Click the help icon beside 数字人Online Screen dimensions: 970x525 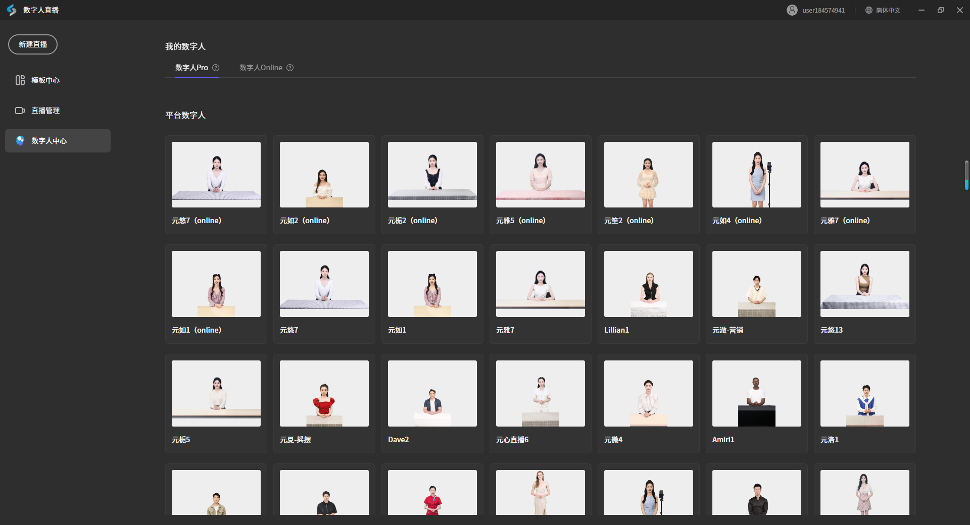pos(290,68)
